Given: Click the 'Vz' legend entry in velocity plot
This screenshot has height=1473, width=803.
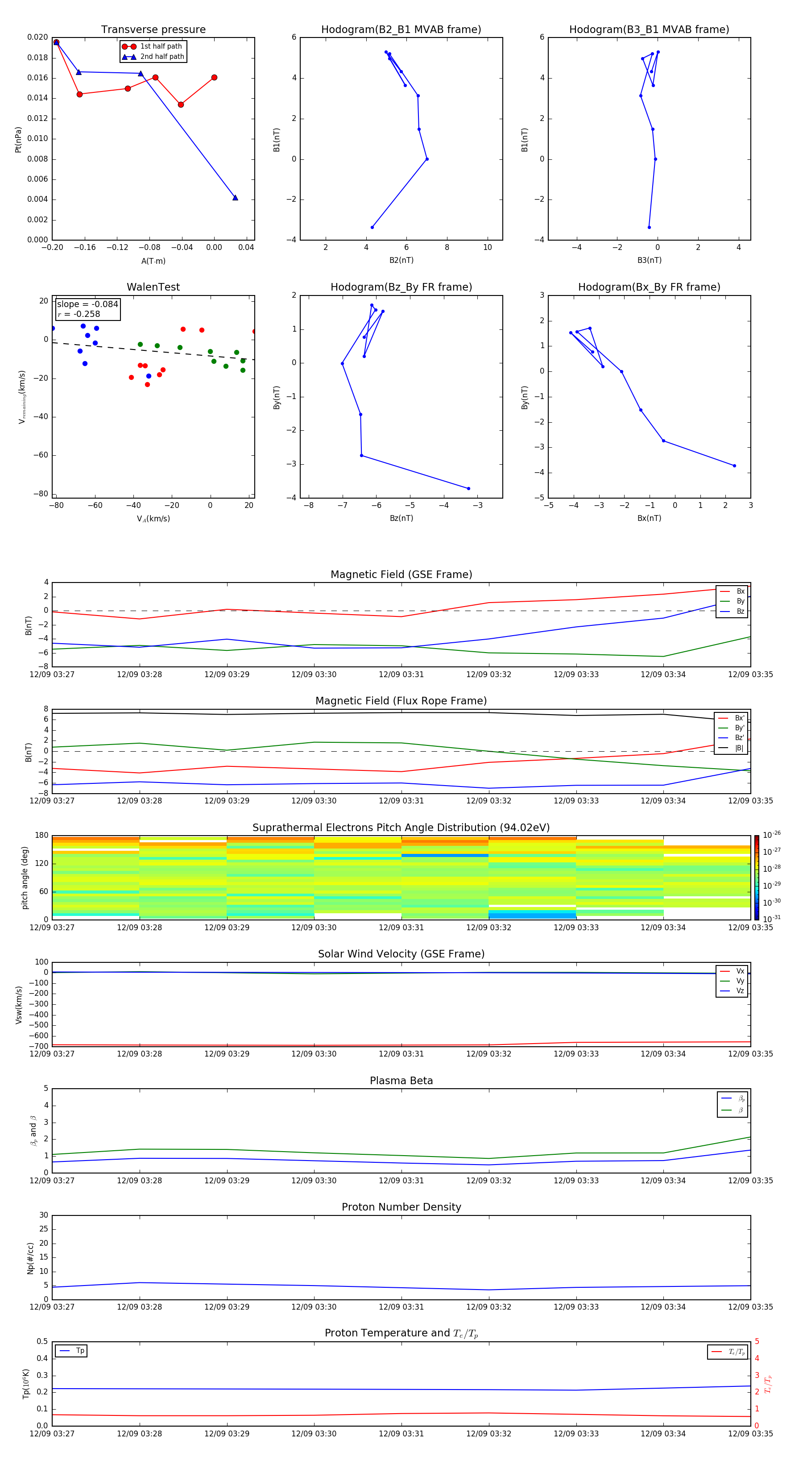Looking at the screenshot, I should (x=732, y=991).
